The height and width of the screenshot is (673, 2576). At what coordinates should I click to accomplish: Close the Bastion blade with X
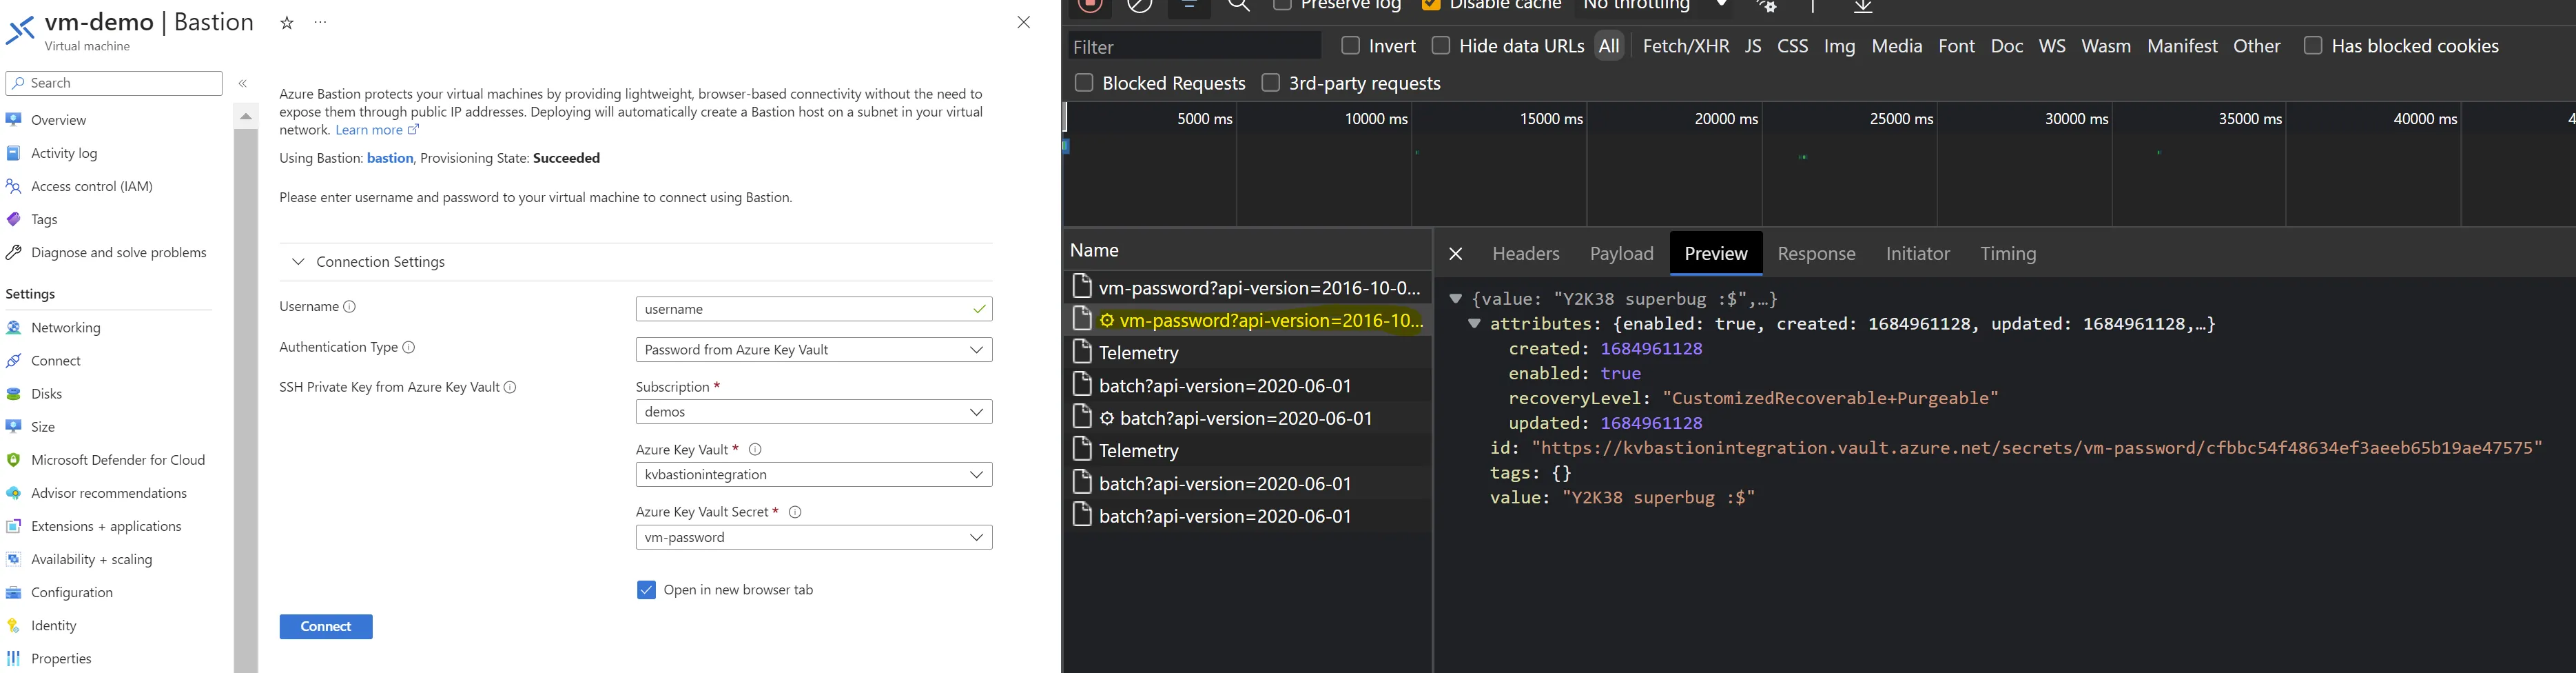tap(1023, 22)
